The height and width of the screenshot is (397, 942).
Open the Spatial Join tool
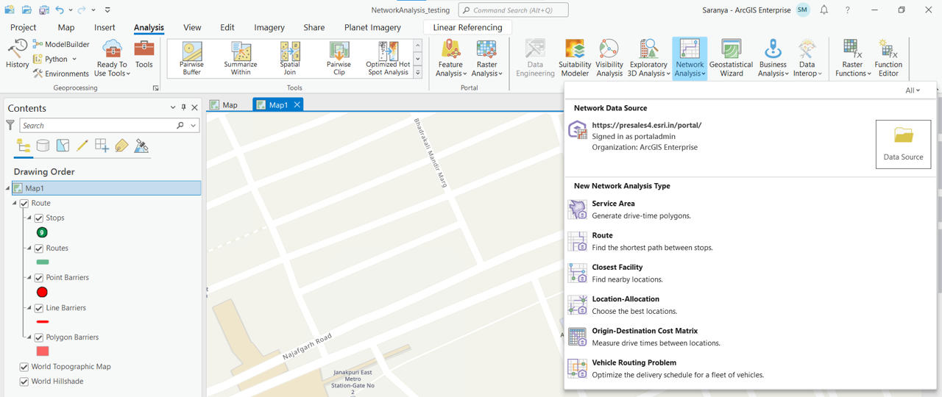(x=290, y=59)
